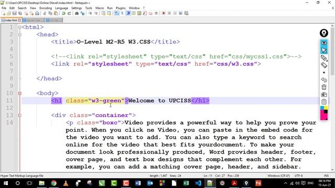Click the Paste toolbar icon

pos(56,13)
